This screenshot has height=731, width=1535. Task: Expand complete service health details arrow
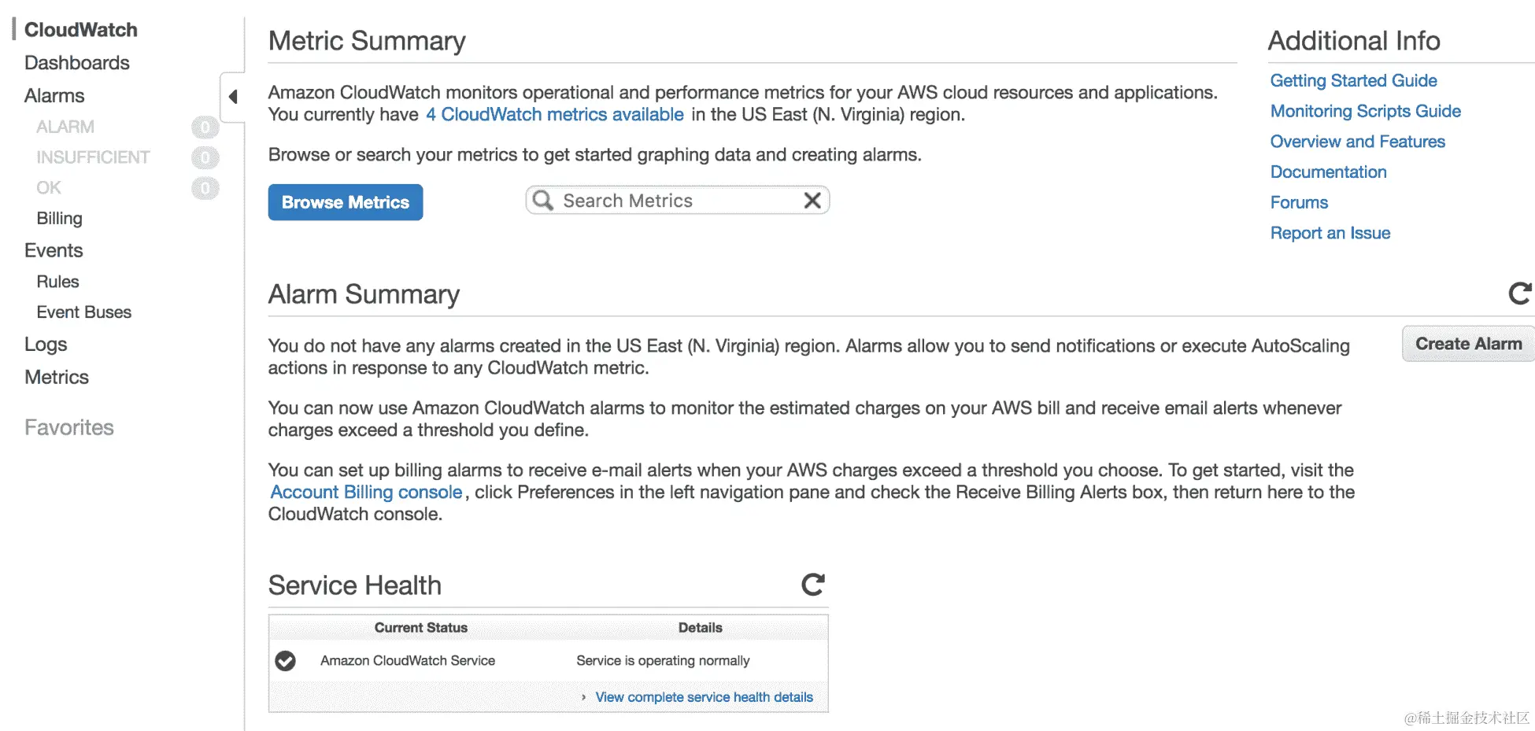(583, 697)
